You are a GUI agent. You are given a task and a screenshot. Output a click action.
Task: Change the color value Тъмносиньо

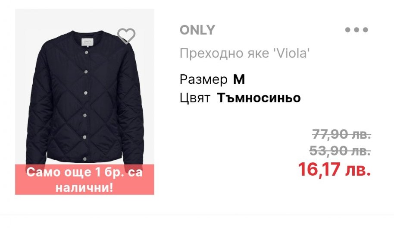(259, 98)
